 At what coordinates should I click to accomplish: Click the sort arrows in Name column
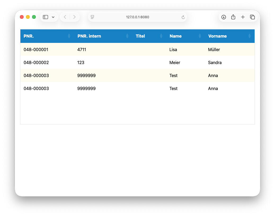tap(200, 36)
